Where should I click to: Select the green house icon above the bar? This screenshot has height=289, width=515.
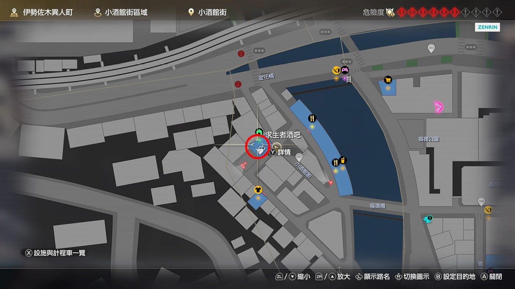pos(259,132)
